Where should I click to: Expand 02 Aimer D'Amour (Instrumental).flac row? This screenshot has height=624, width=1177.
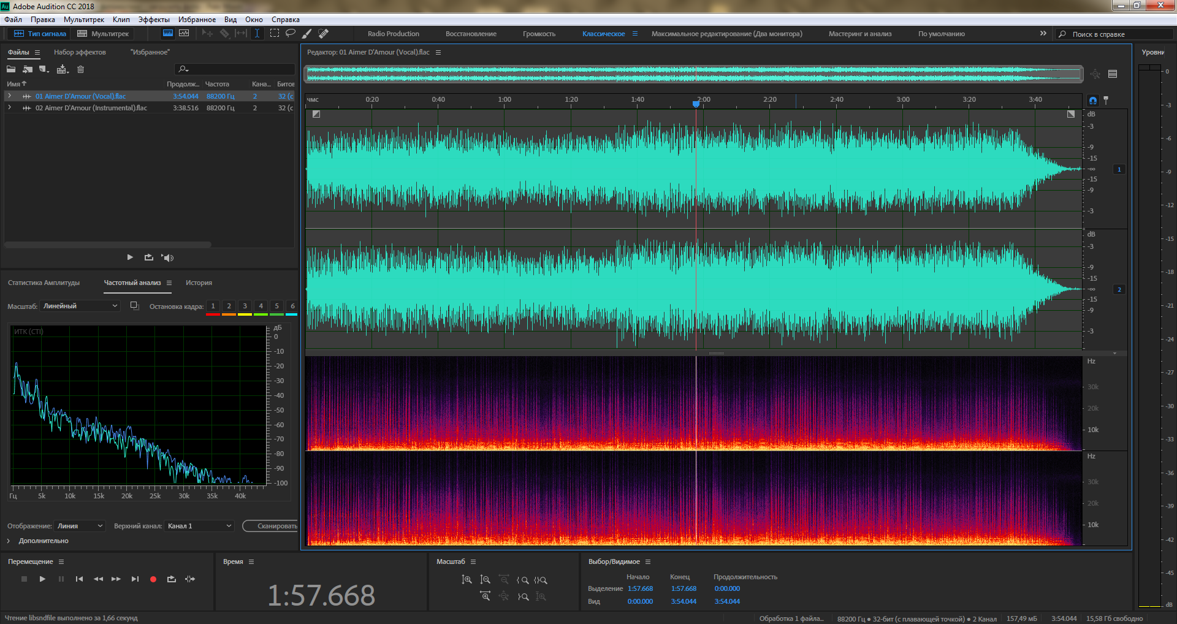click(9, 108)
